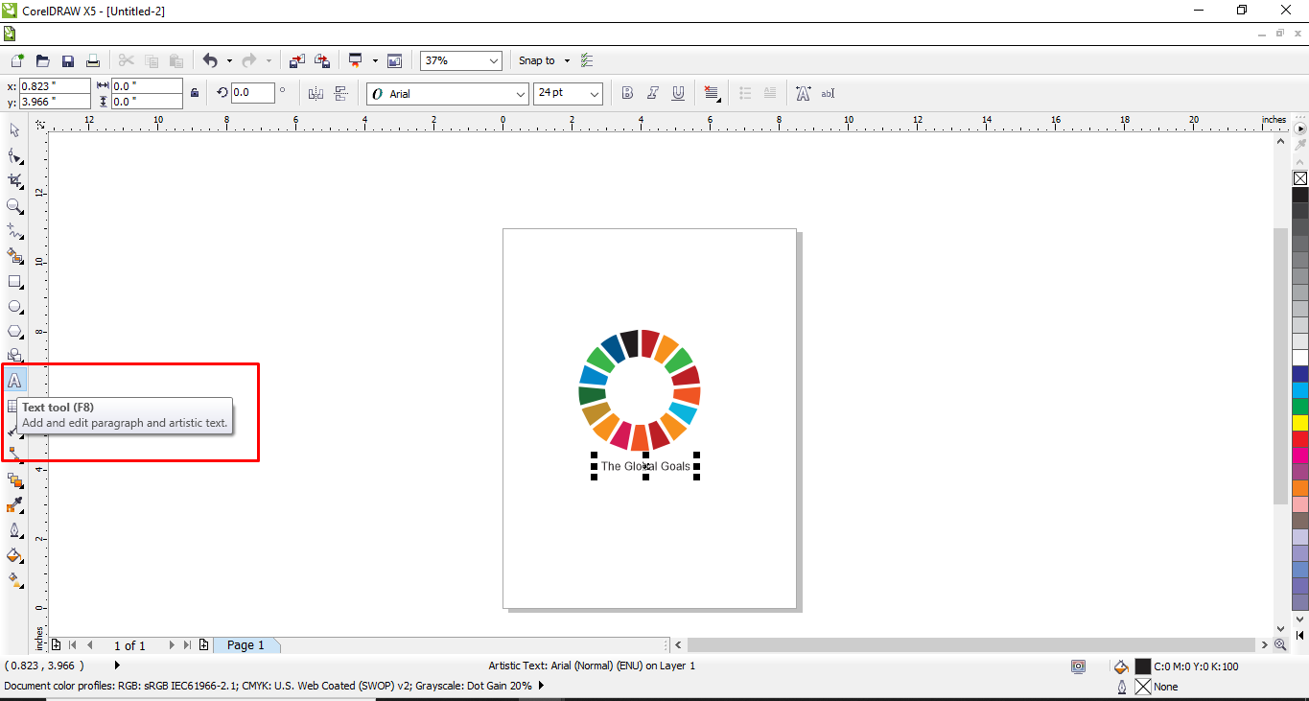1309x701 pixels.
Task: Select the Outline pen tool
Action: click(x=14, y=530)
